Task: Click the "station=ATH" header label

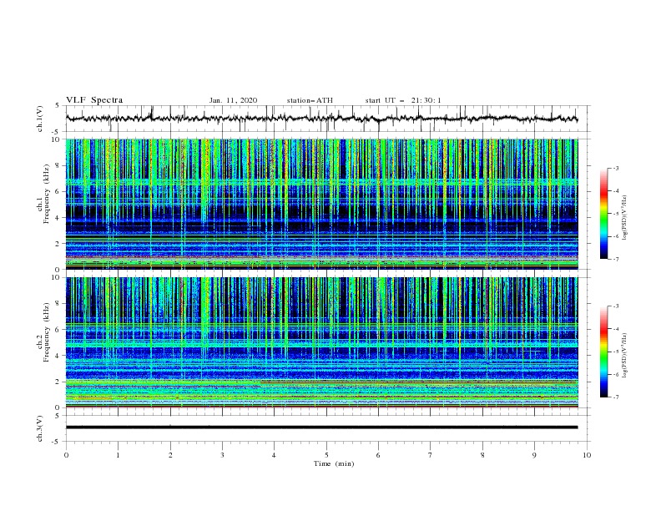Action: [x=310, y=100]
